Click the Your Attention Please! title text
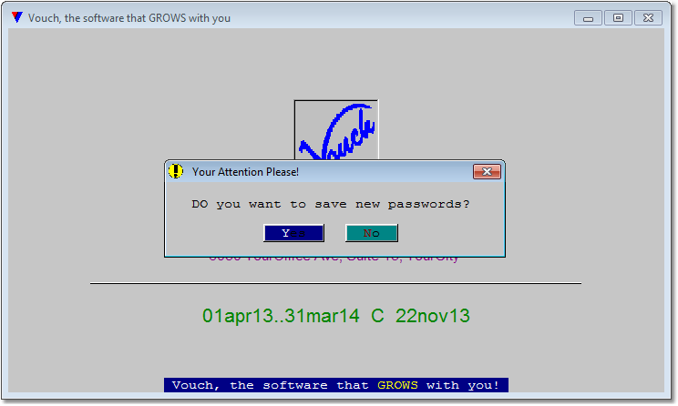 click(245, 172)
